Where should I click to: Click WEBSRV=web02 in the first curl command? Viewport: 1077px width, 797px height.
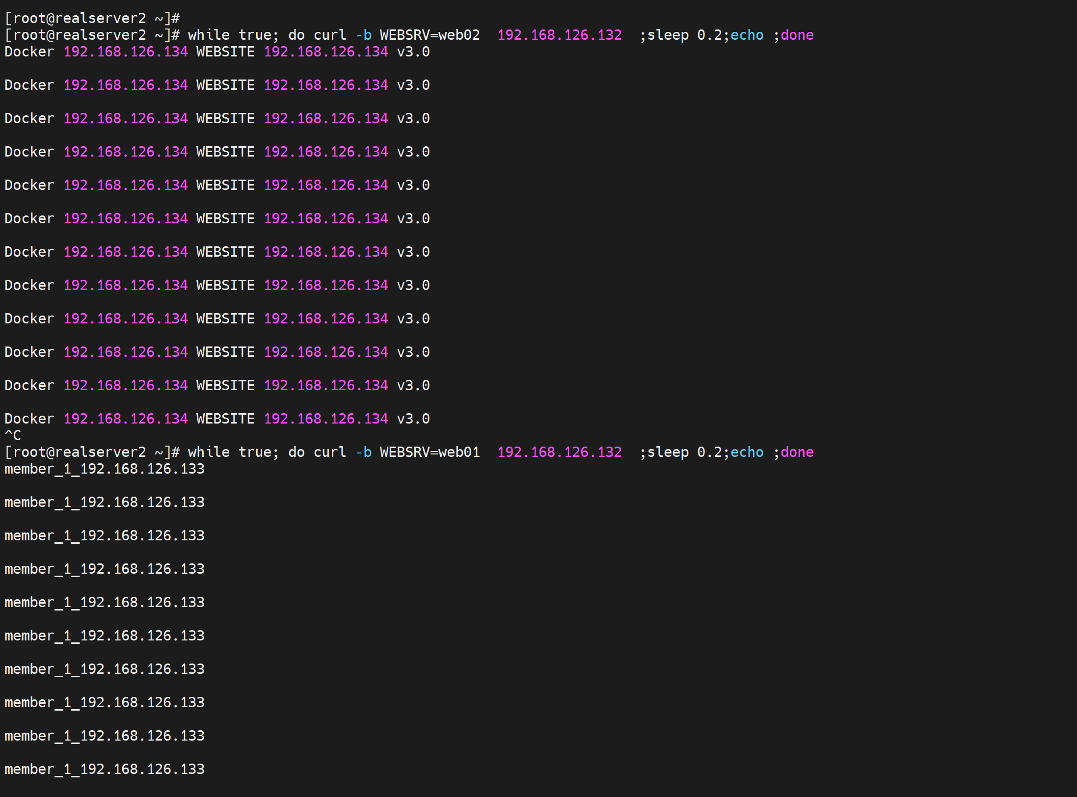pos(430,35)
